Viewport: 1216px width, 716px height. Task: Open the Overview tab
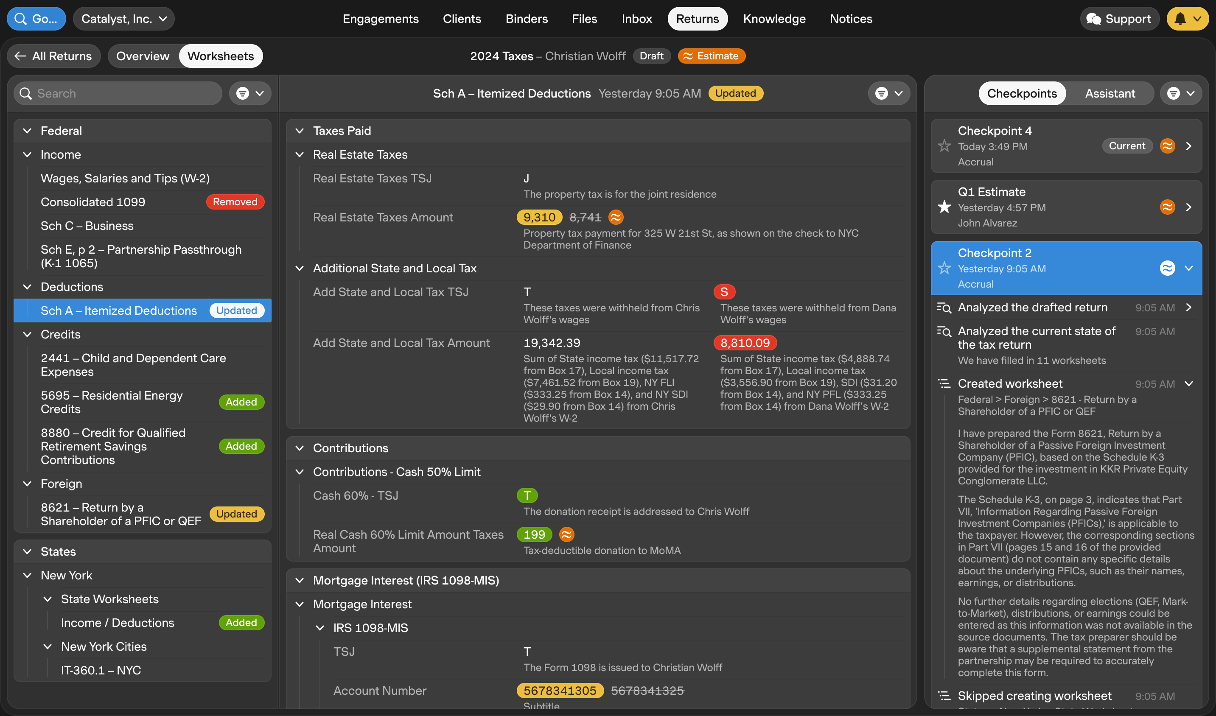tap(143, 56)
